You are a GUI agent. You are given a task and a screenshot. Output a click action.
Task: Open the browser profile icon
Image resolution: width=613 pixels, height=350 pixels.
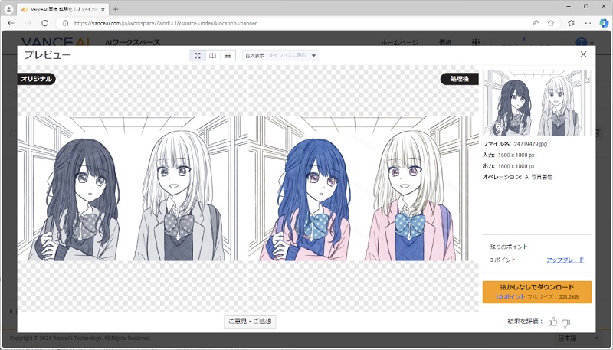[8, 9]
